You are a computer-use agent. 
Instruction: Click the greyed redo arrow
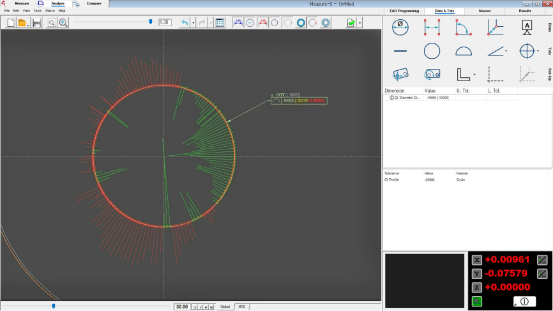click(x=202, y=23)
